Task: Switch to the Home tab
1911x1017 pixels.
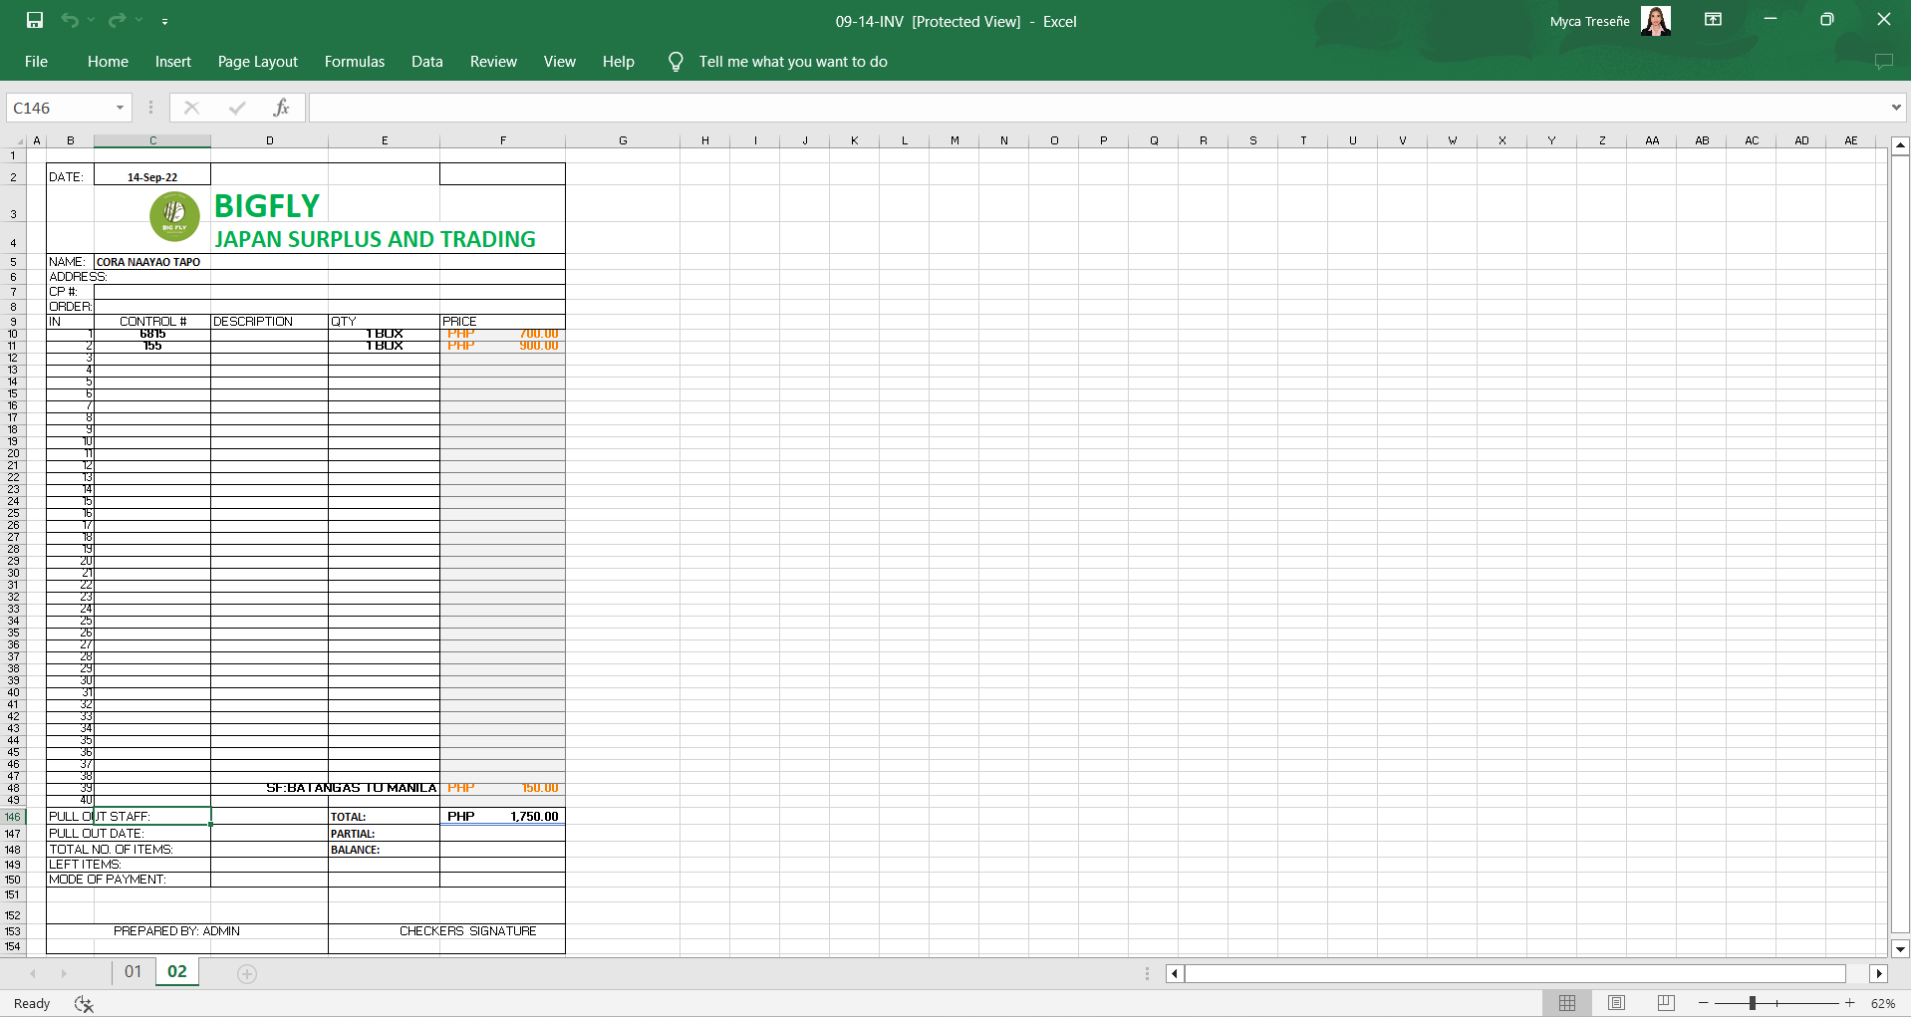Action: click(x=108, y=62)
